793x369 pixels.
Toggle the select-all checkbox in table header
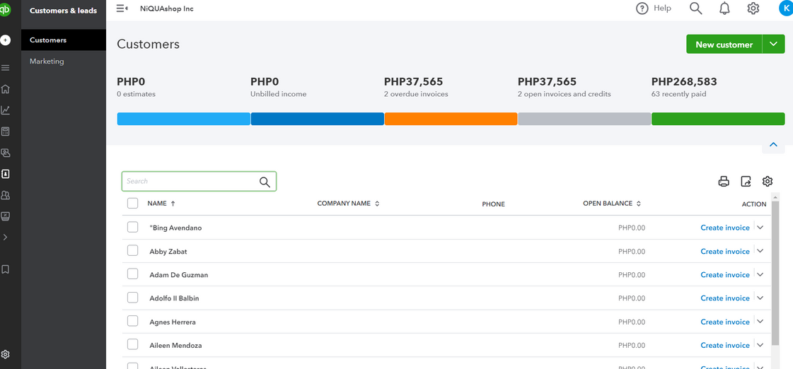click(132, 204)
